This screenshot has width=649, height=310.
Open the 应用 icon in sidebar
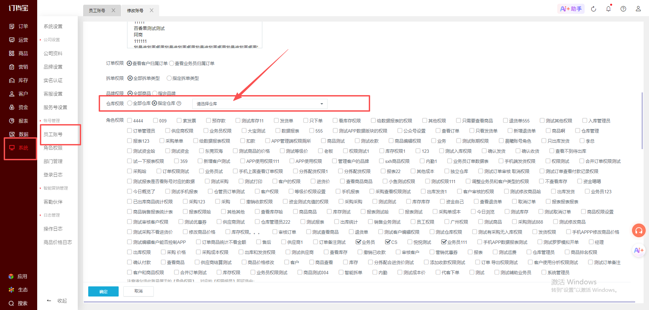pyautogui.click(x=11, y=276)
